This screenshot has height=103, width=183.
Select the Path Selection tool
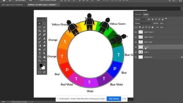44,54
